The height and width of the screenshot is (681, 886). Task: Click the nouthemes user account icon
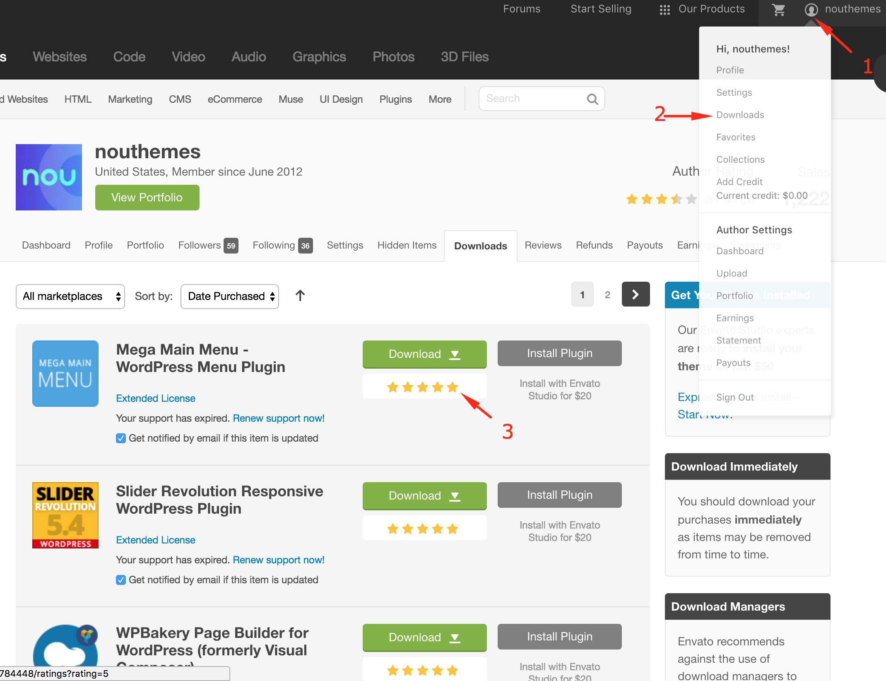coord(811,10)
